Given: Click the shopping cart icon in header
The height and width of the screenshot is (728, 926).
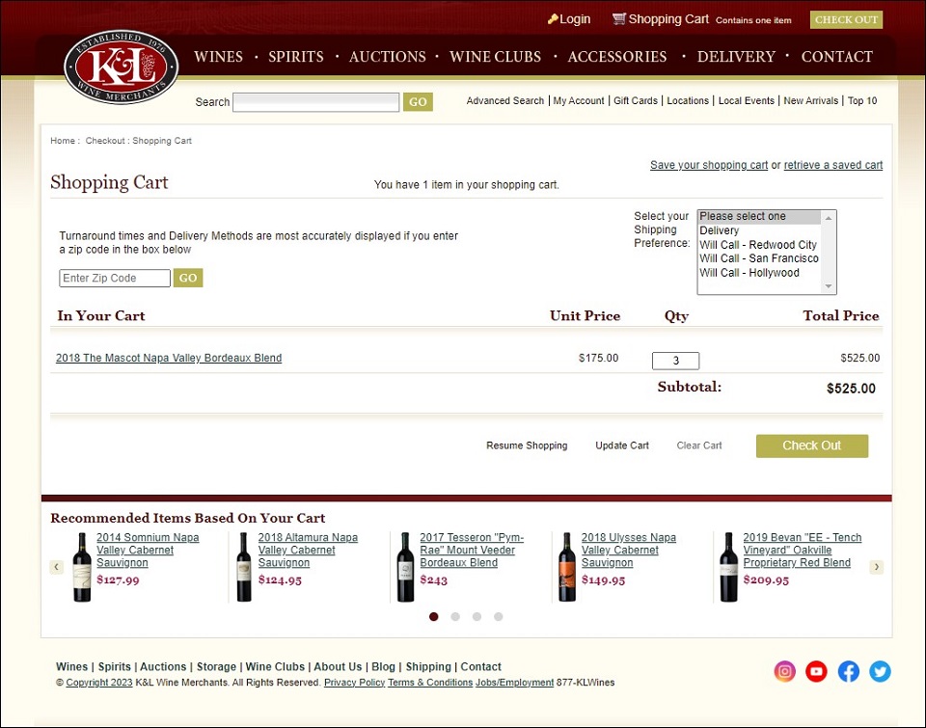Looking at the screenshot, I should pos(618,19).
